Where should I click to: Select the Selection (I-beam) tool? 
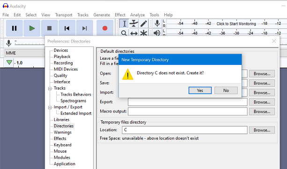[x=124, y=23]
